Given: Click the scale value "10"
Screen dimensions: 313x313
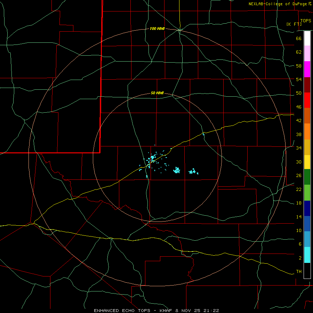Looking at the screenshot, I should [x=299, y=231].
